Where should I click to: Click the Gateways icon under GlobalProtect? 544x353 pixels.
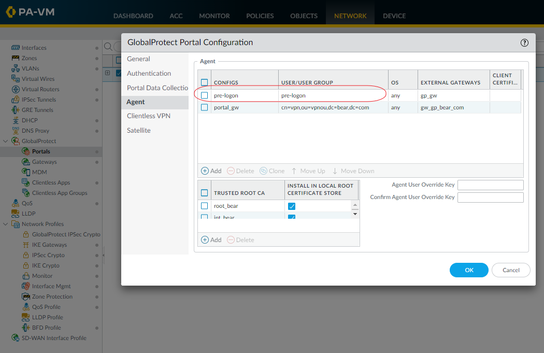click(x=26, y=162)
